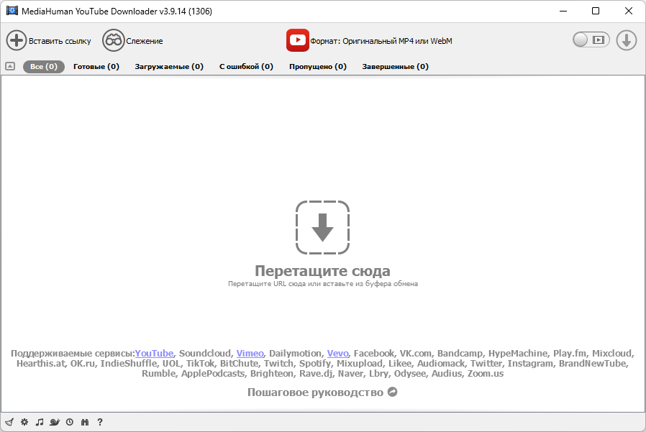Viewport: 646px width, 432px height.
Task: Select the Все (0) filter tab
Action: coord(44,66)
